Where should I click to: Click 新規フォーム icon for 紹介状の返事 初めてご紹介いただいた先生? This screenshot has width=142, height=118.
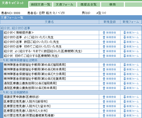click(x=125, y=47)
